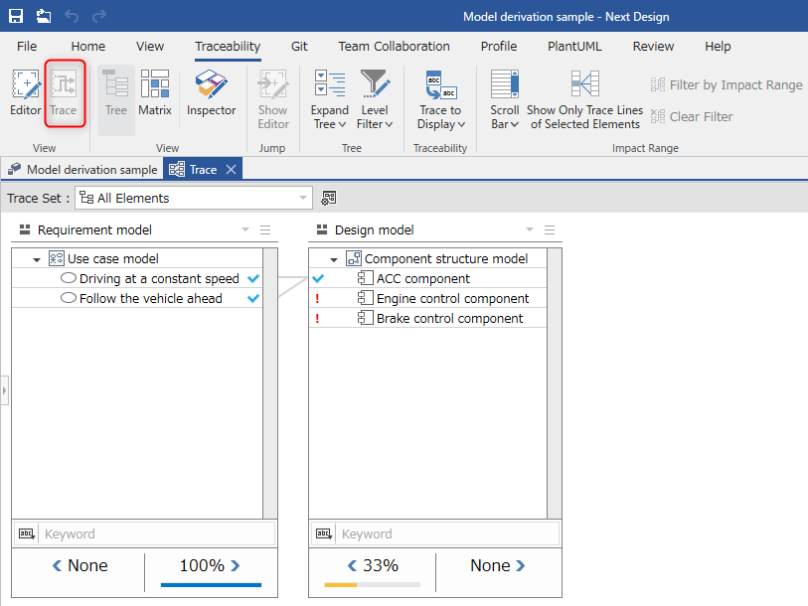The image size is (808, 606).
Task: Open the Inspector panel
Action: [x=212, y=92]
